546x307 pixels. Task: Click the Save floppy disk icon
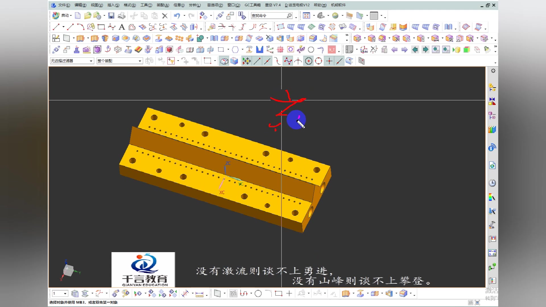point(111,16)
